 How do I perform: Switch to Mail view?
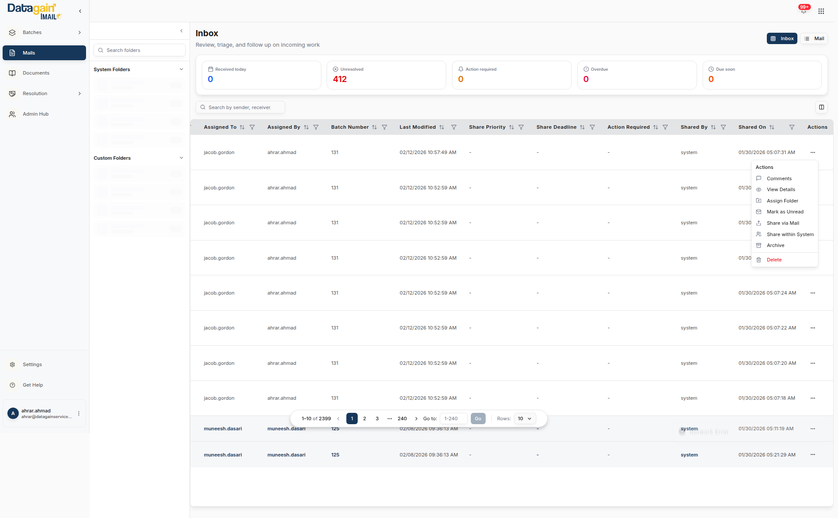point(814,38)
